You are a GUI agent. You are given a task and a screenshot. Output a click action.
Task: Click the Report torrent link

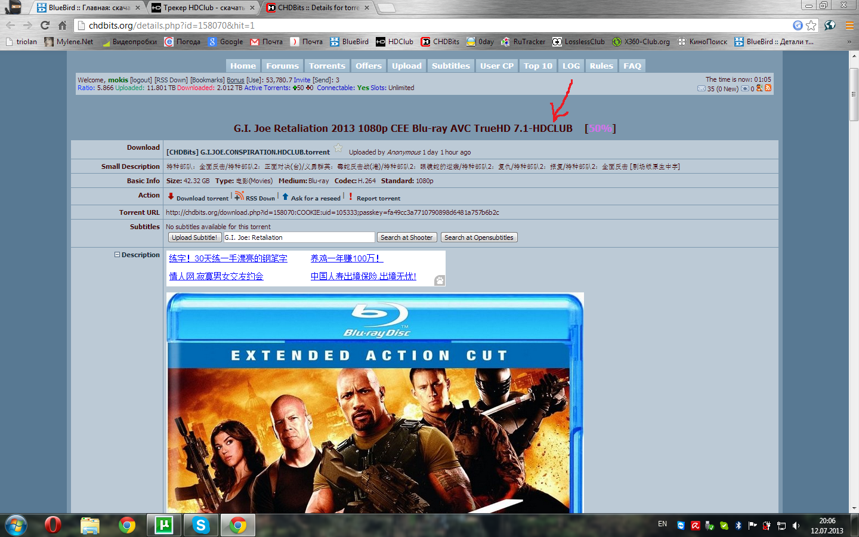[x=374, y=197]
